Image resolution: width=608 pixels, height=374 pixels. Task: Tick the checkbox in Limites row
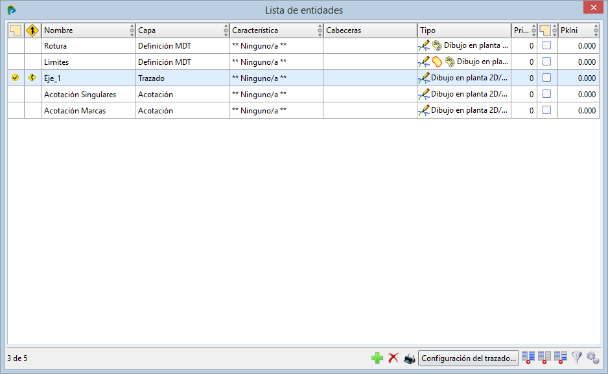[546, 62]
